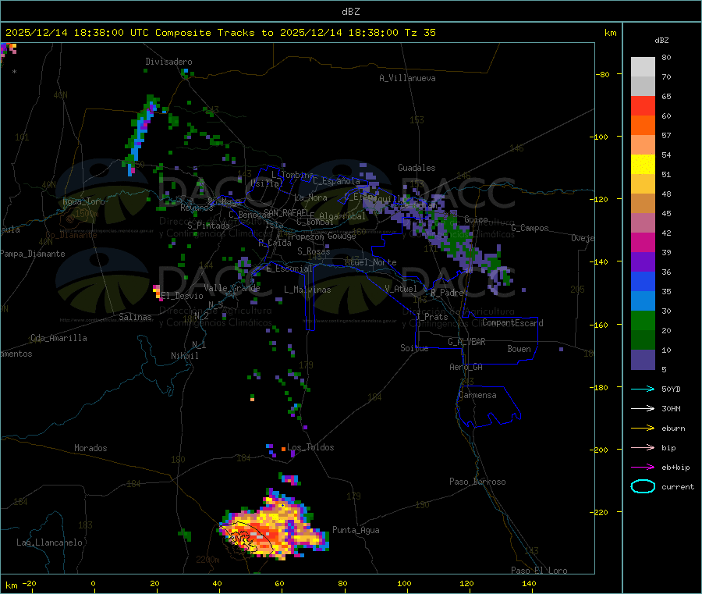Viewport: 702px width, 594px height.
Task: Click the cyan current ellipse in legend
Action: [643, 486]
